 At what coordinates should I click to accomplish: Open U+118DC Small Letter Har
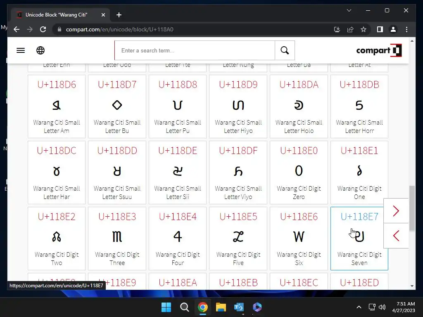(x=56, y=173)
